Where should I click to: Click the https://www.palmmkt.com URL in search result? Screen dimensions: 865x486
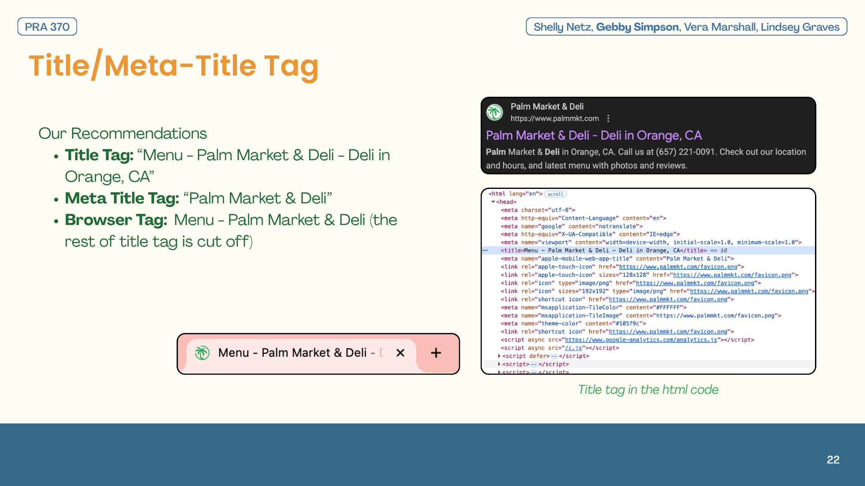[x=555, y=118]
